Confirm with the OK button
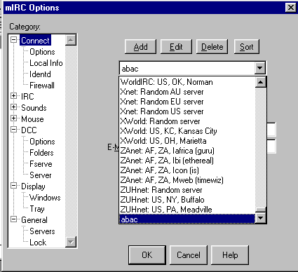Image resolution: width=298 pixels, height=272 pixels. 147,255
